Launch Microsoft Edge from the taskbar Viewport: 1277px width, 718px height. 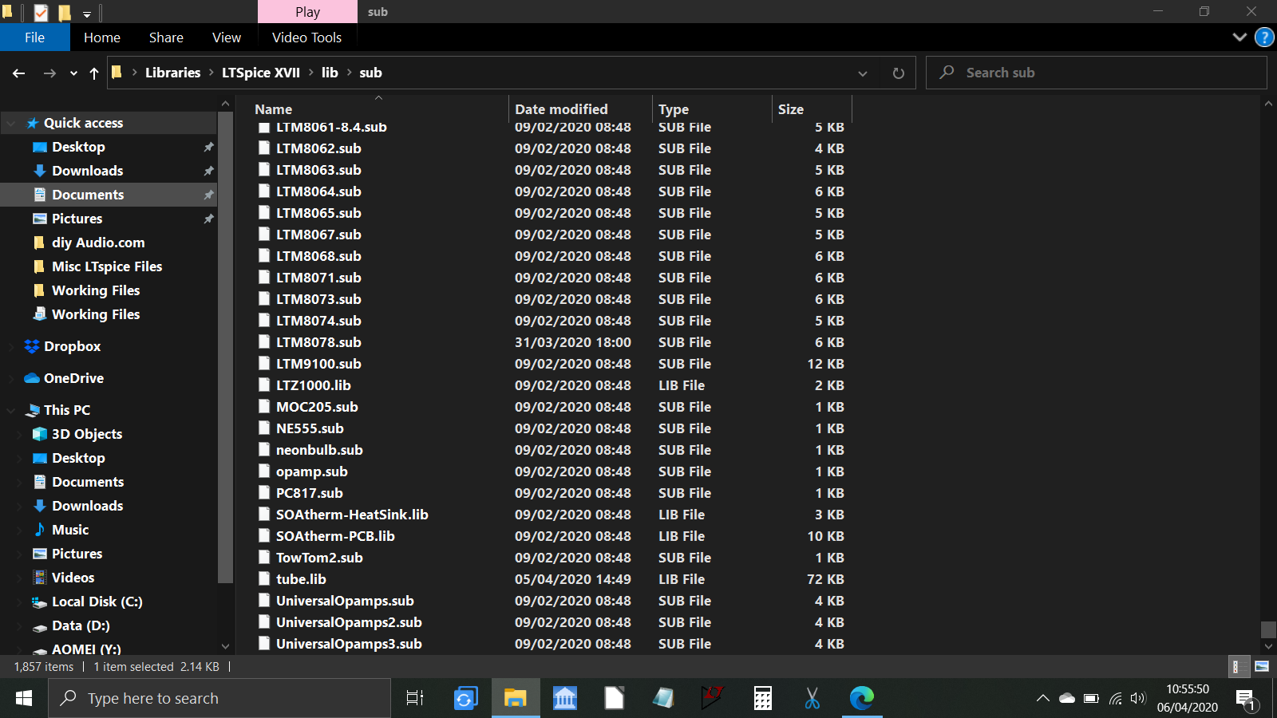point(862,698)
